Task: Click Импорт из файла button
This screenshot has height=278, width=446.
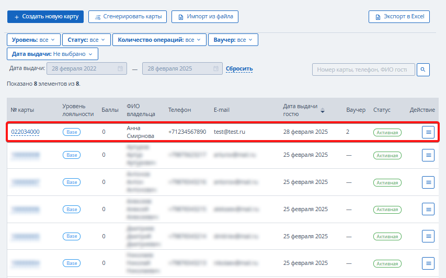Action: [x=205, y=17]
